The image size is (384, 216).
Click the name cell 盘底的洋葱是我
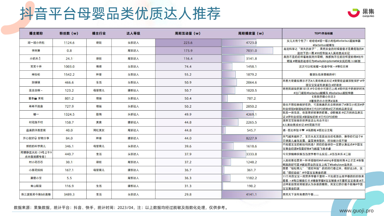36,131
